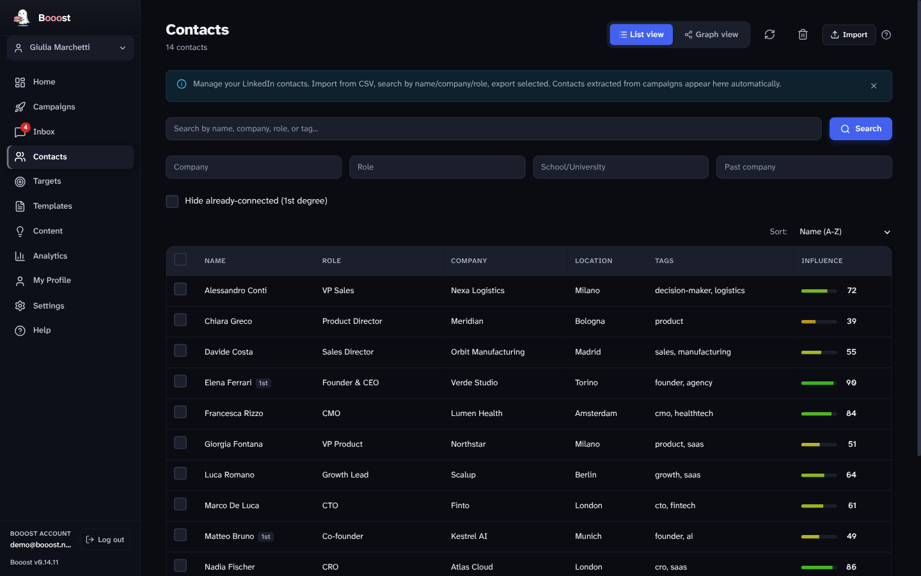Click the Log out button
921x576 pixels.
coord(105,540)
